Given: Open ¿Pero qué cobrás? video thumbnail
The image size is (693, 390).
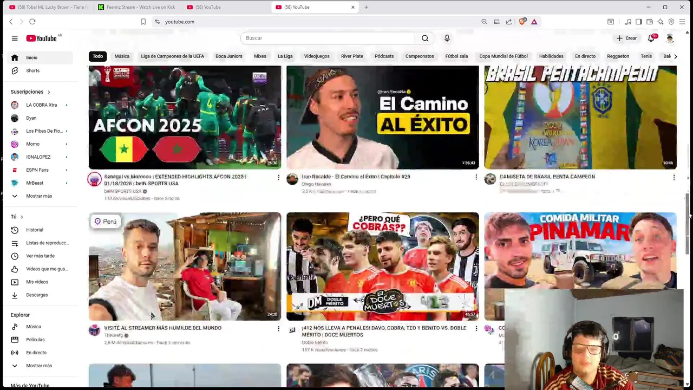Looking at the screenshot, I should pos(382,266).
